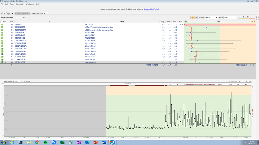Image resolution: width=259 pixels, height=145 pixels.
Task: Click the Focus: 11:38:19 - 11:44:13 label
Action: [245, 65]
